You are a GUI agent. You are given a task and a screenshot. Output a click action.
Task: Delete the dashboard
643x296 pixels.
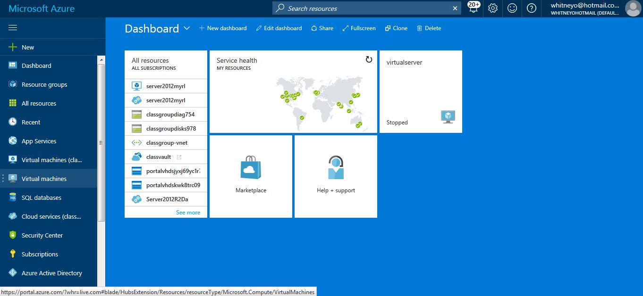pos(429,28)
